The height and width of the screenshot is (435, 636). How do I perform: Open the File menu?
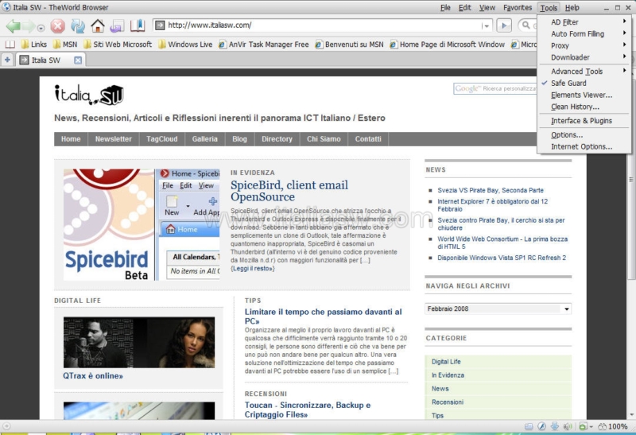(x=445, y=7)
